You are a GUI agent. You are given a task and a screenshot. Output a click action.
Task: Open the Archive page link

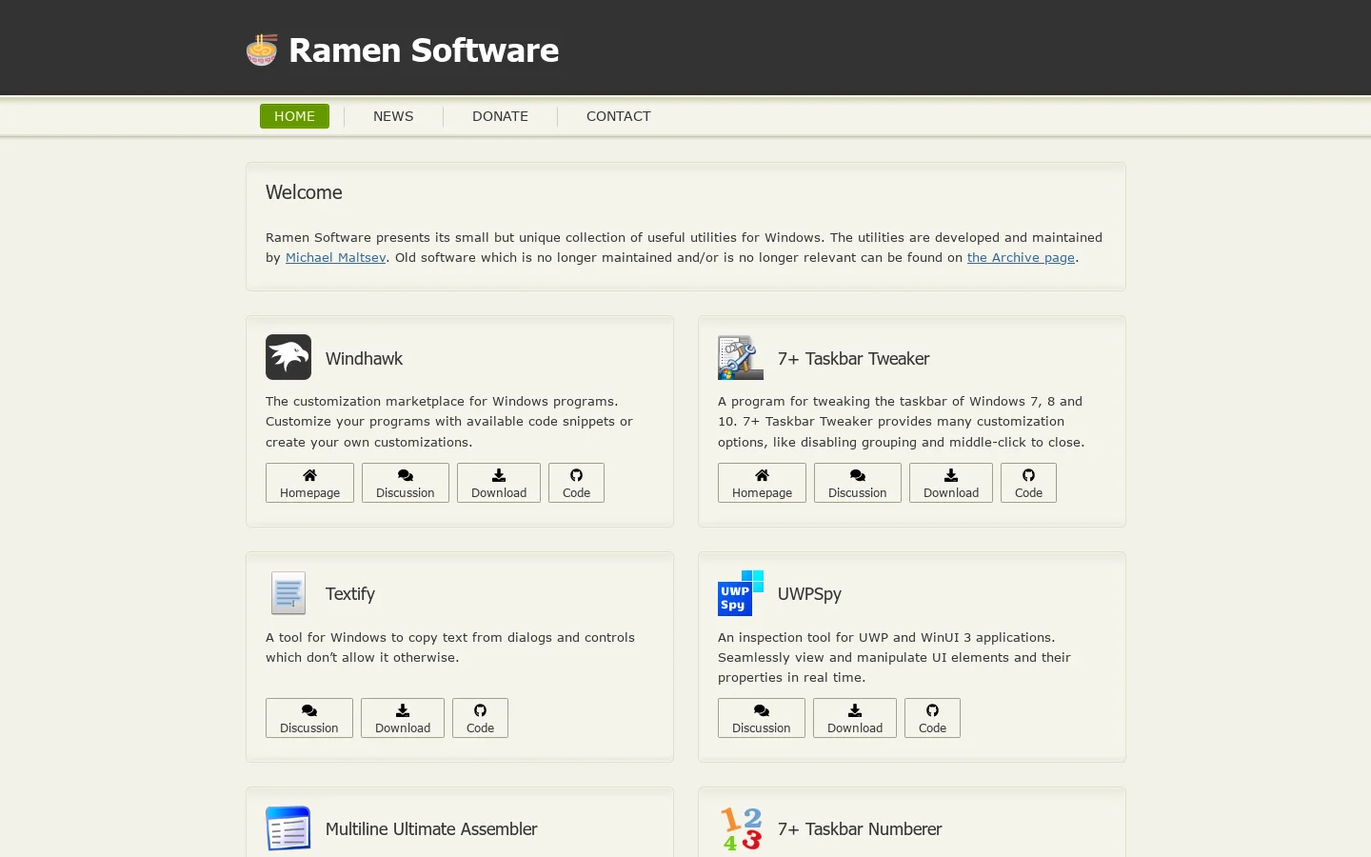(x=1021, y=257)
